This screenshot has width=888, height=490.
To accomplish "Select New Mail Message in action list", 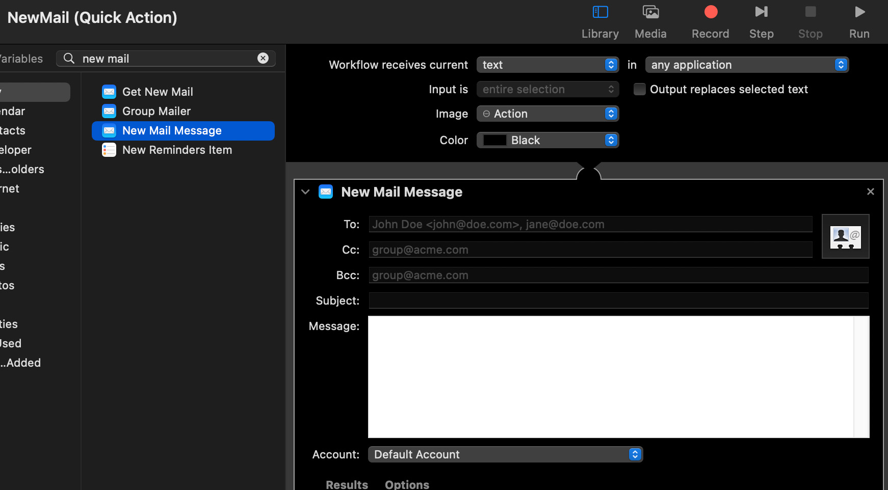I will 183,130.
